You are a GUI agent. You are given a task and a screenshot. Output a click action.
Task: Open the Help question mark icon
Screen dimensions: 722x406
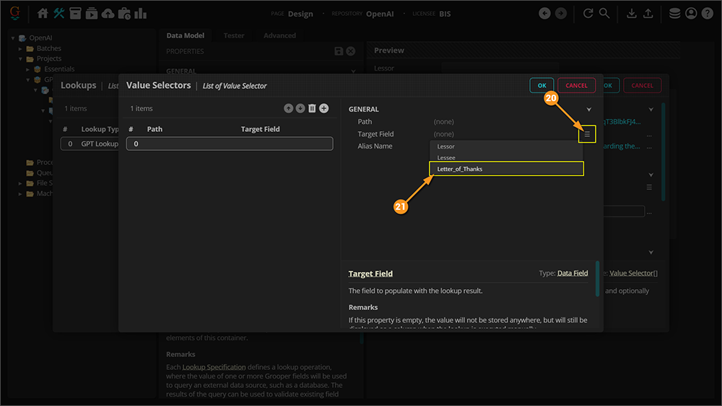pyautogui.click(x=707, y=13)
